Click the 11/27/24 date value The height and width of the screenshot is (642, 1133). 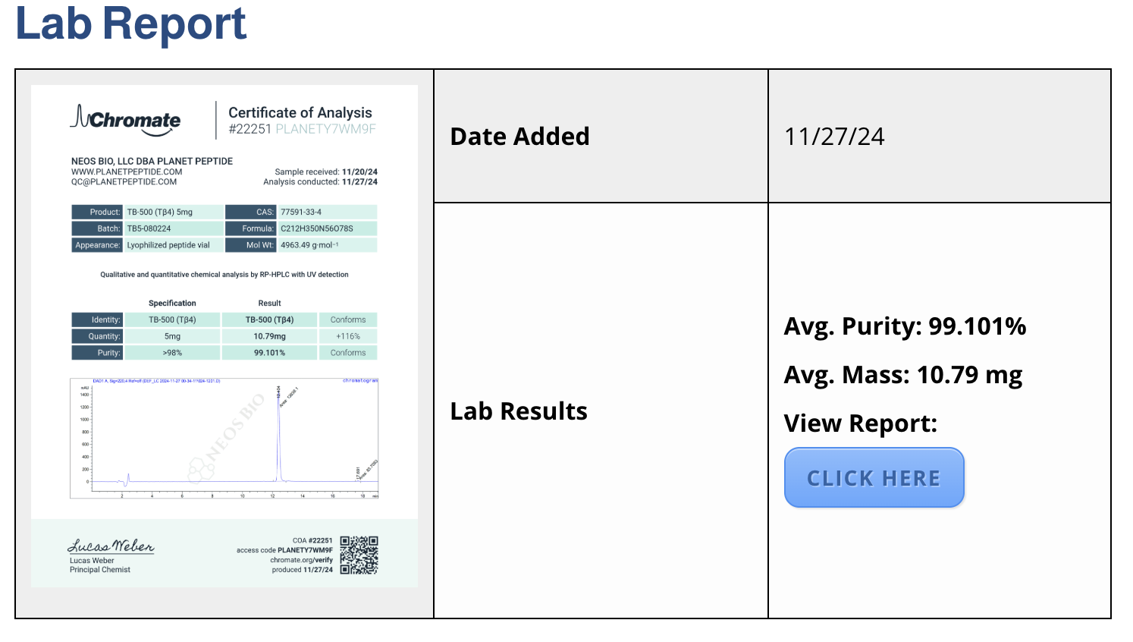pos(834,137)
